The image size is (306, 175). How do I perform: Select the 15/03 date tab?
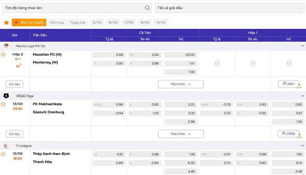tap(97, 23)
